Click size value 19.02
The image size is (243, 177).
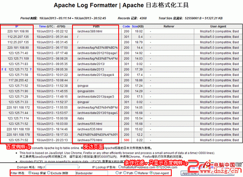point(139,32)
